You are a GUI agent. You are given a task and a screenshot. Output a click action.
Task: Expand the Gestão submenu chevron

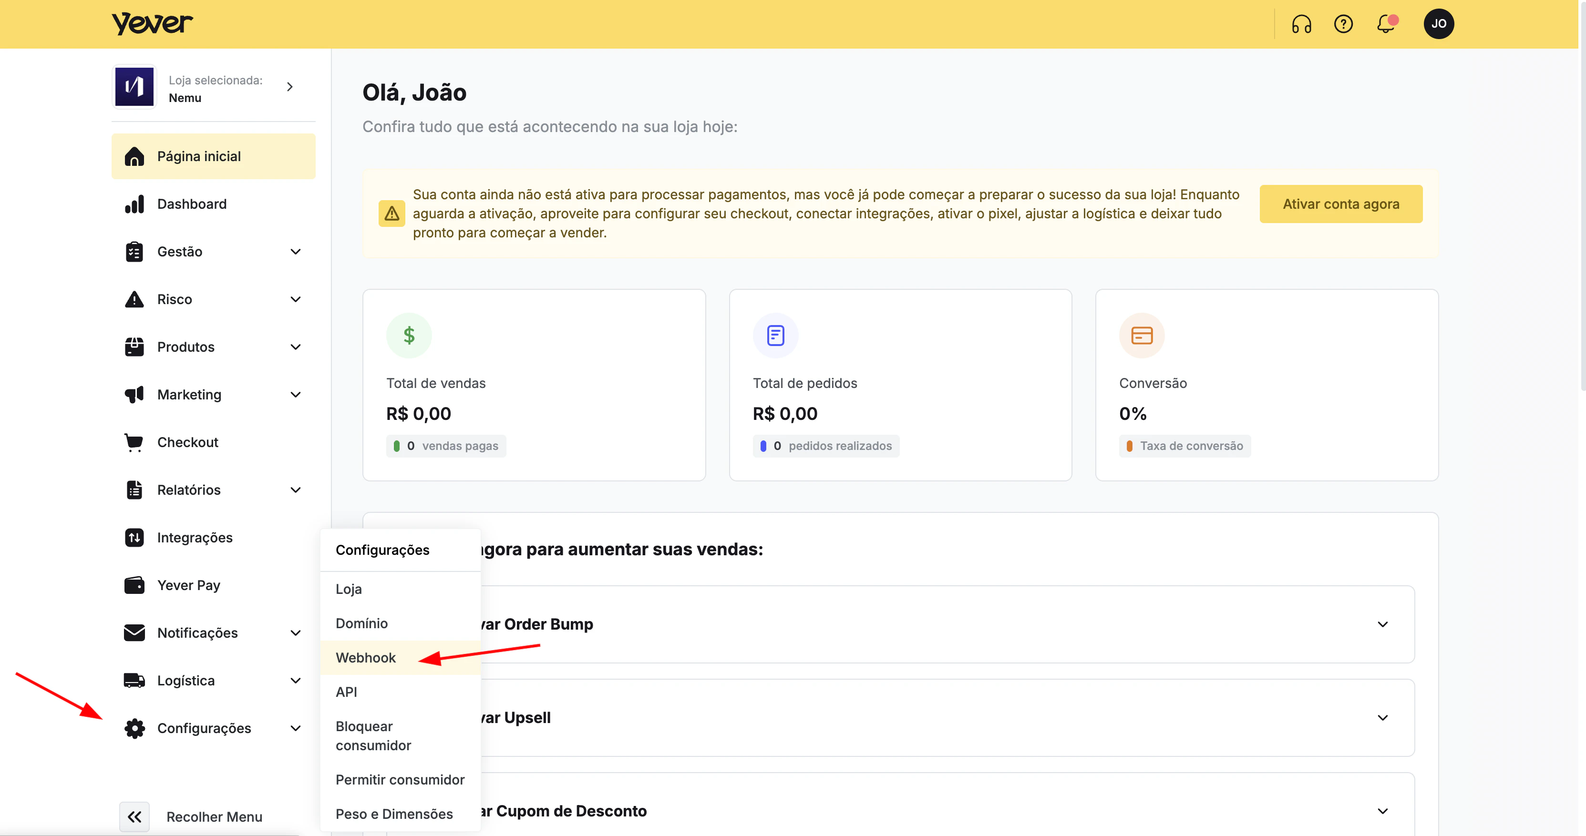click(x=296, y=251)
